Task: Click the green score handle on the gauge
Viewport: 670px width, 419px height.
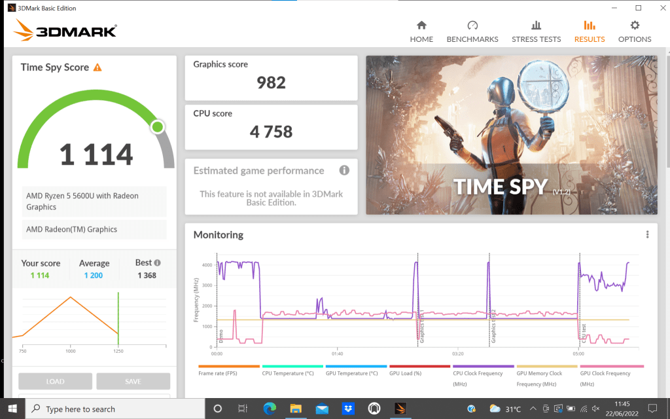Action: coord(158,126)
